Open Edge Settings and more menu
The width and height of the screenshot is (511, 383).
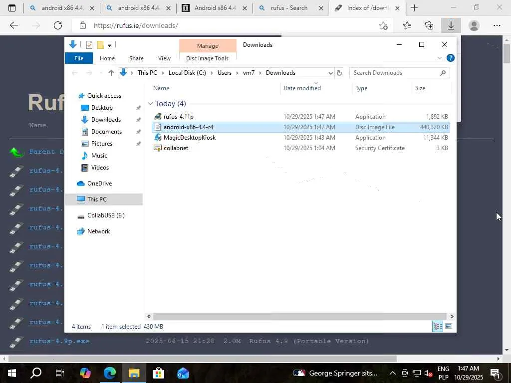(x=497, y=25)
